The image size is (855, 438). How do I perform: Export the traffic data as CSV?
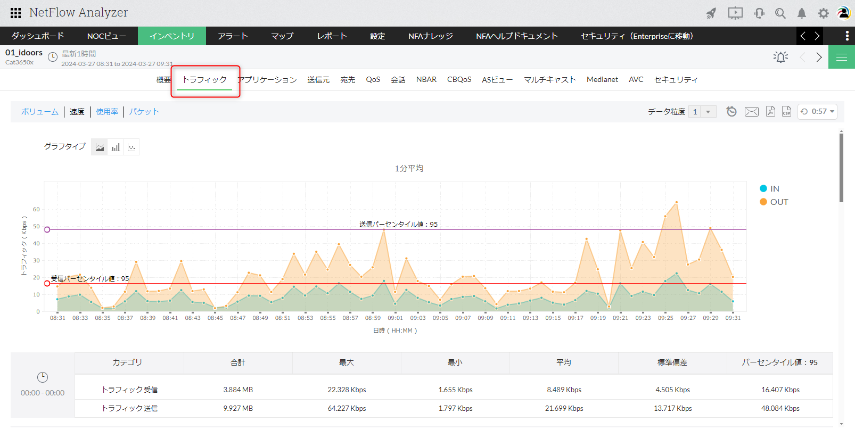pyautogui.click(x=786, y=111)
